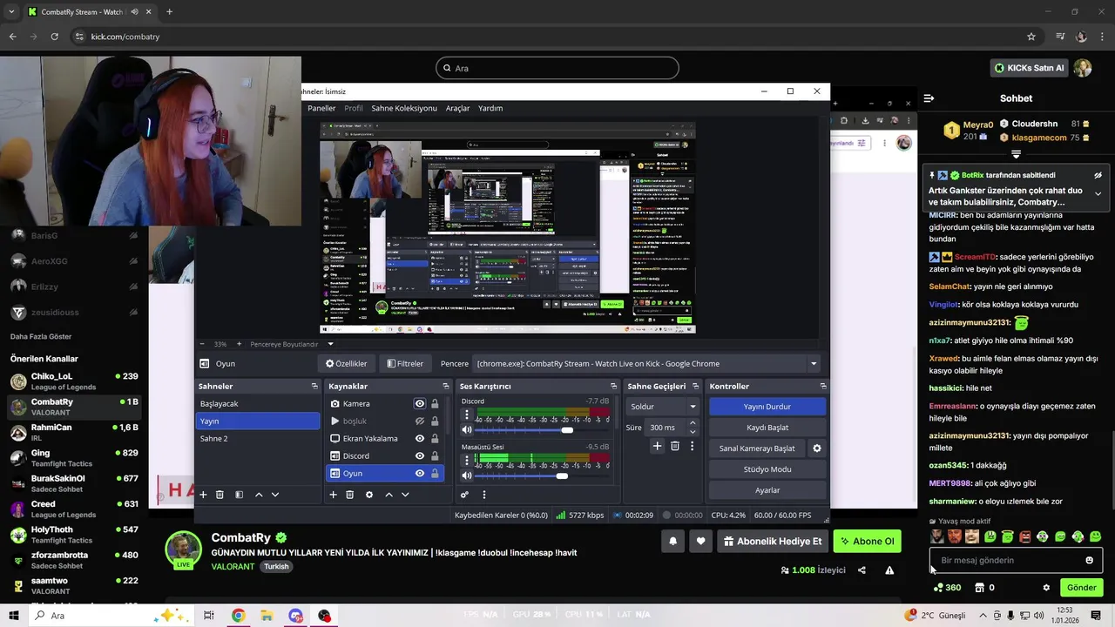Open source properties gear icon in Kaynaklar footer
Image resolution: width=1115 pixels, height=627 pixels.
(x=369, y=495)
